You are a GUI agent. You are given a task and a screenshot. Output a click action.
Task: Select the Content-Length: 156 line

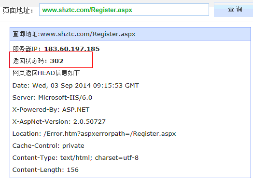[x=45, y=170]
